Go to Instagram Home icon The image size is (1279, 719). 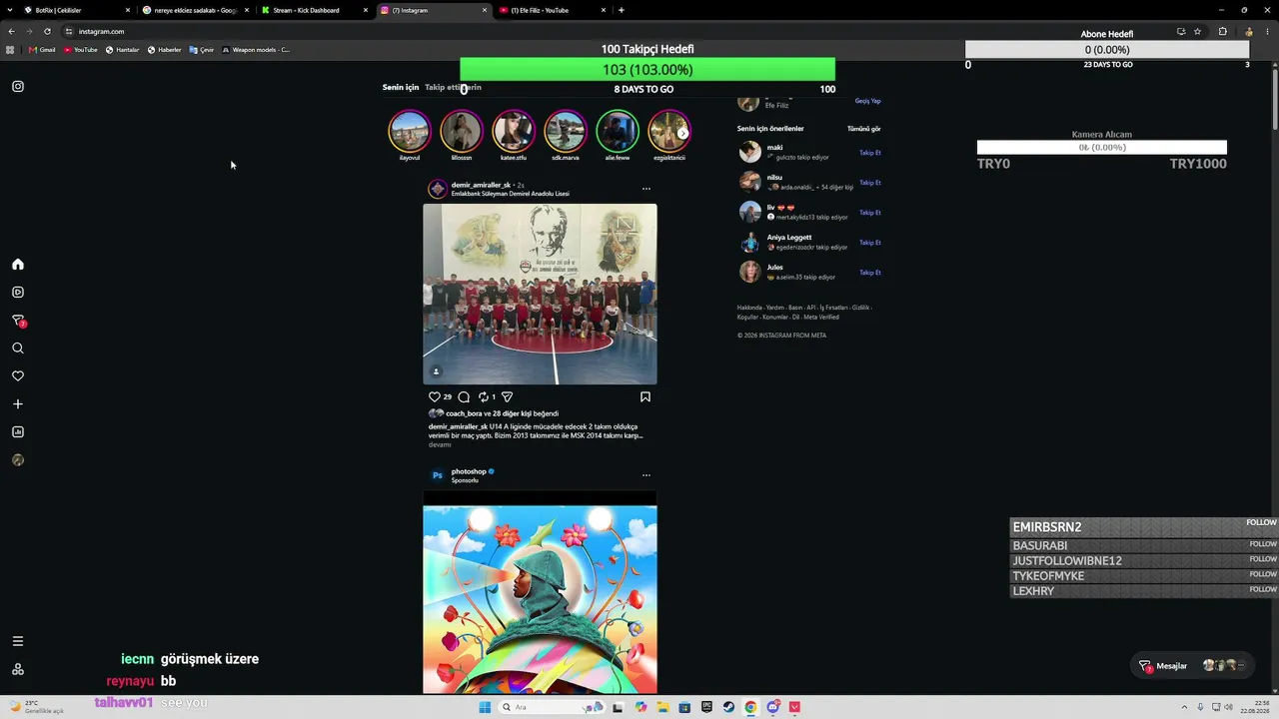click(x=18, y=265)
